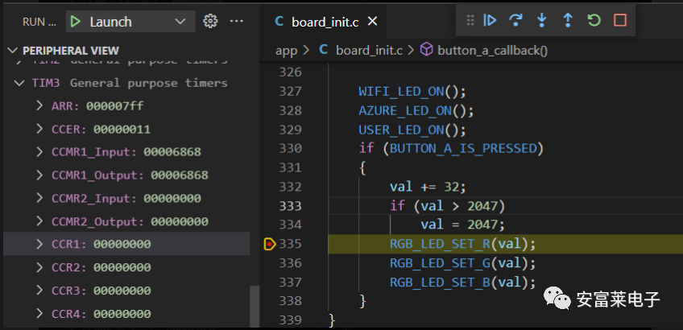This screenshot has height=330, width=683.
Task: Click USER_LED_ON on line 329
Action: click(401, 130)
